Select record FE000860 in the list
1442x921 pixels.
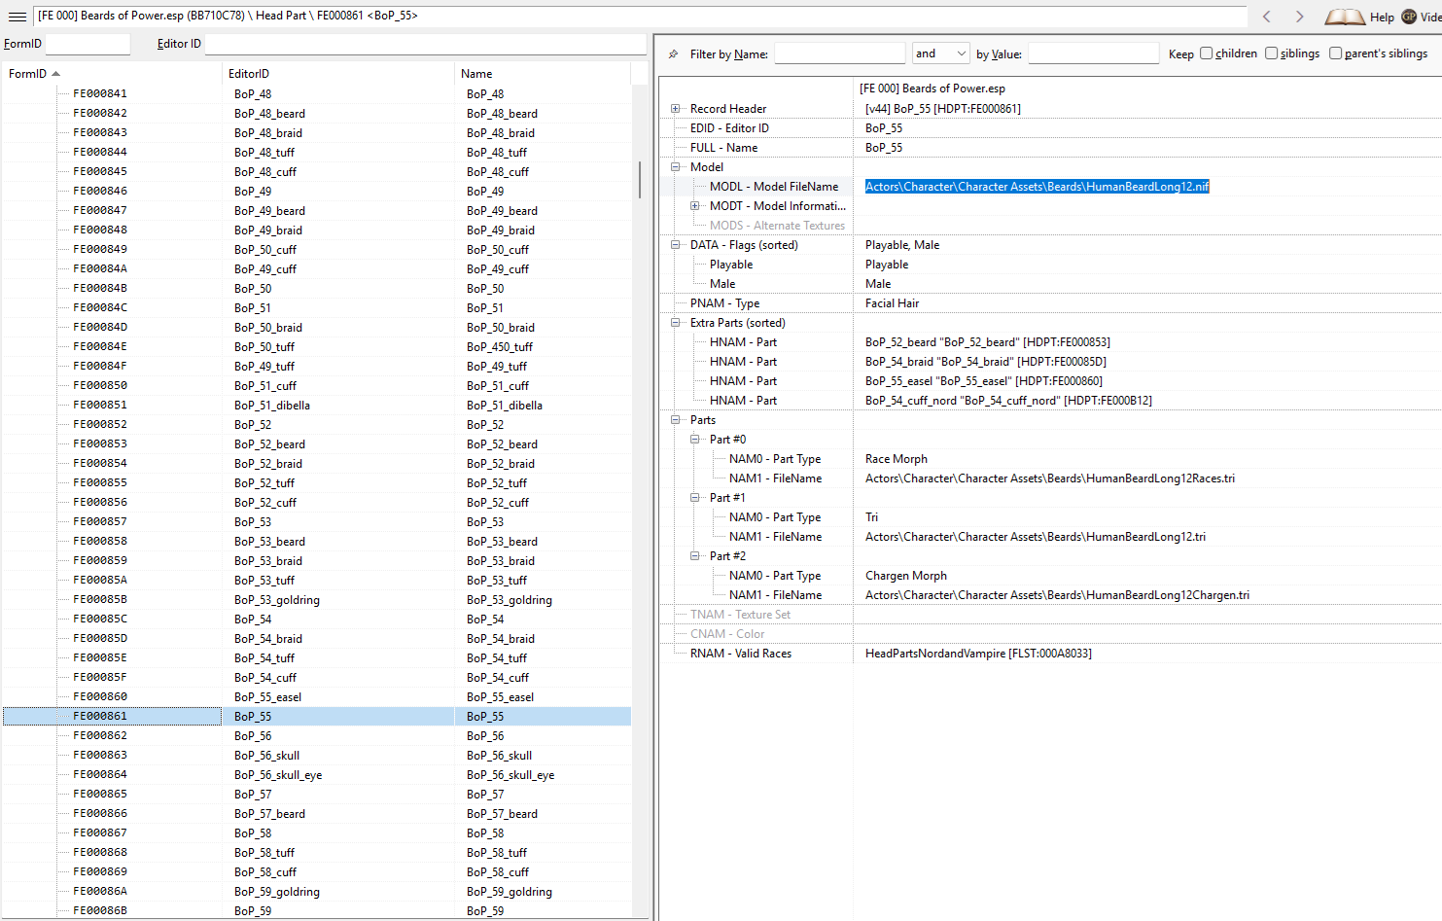click(316, 696)
